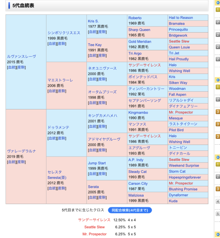Open 血統 link under Kris S.

click(x=93, y=32)
